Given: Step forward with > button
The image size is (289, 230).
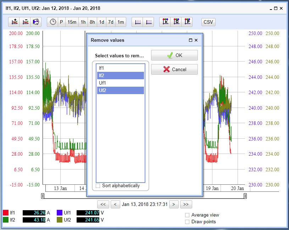Looking at the screenshot, I should tap(174, 205).
